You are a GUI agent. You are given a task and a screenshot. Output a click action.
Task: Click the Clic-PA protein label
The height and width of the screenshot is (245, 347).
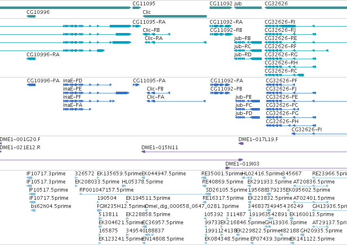[x=156, y=97]
